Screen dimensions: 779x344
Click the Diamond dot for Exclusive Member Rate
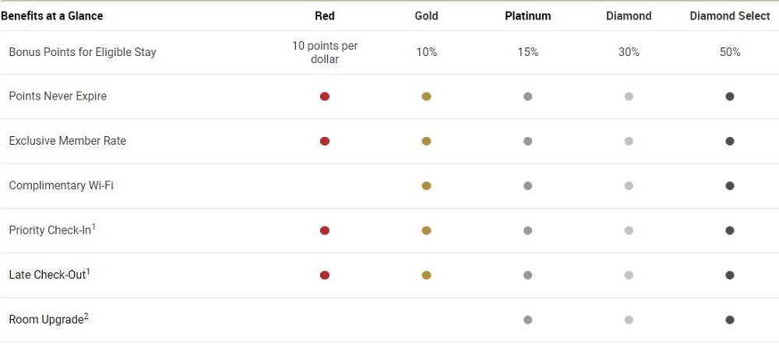(x=629, y=141)
